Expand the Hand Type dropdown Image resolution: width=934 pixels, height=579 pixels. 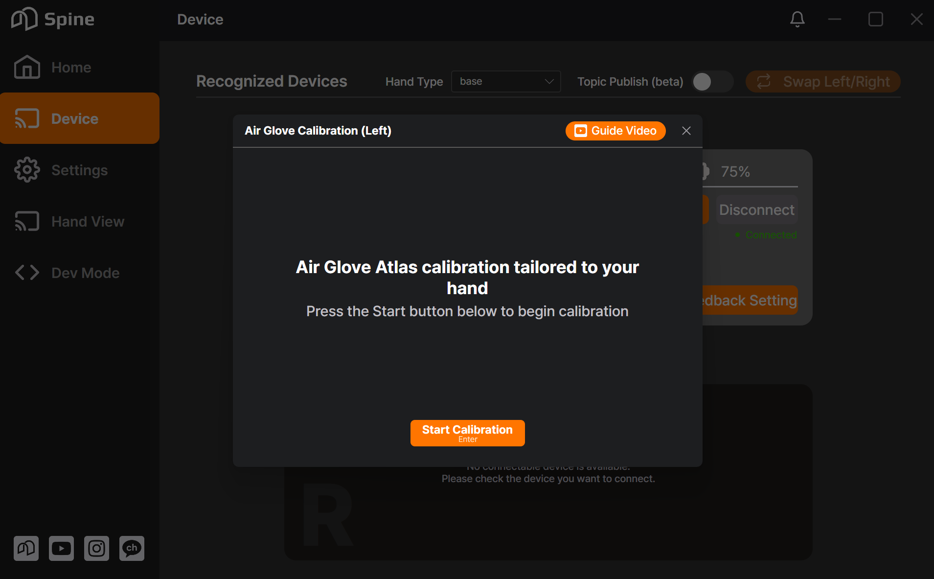coord(506,81)
